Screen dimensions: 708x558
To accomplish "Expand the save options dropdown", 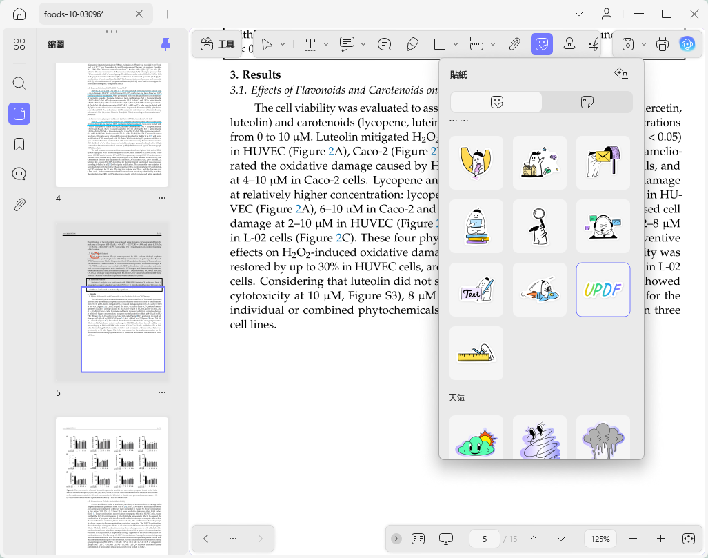I will 644,44.
